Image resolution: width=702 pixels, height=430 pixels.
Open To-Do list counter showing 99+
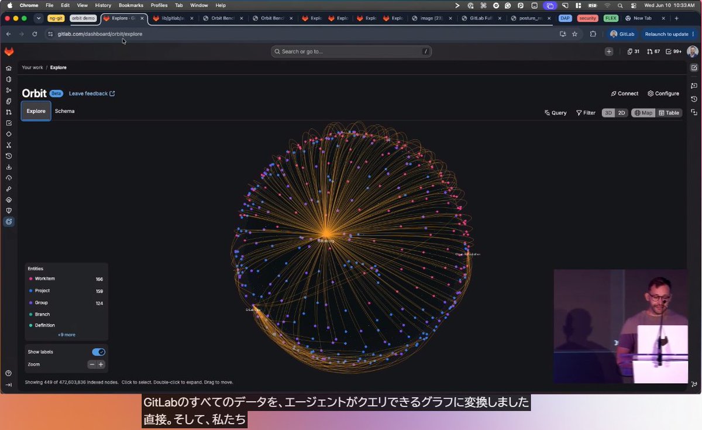click(673, 51)
